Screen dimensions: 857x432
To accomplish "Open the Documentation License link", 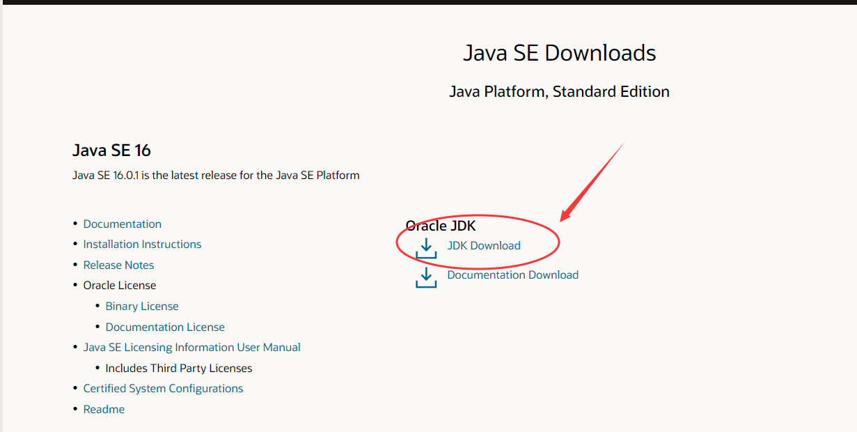I will pyautogui.click(x=166, y=327).
